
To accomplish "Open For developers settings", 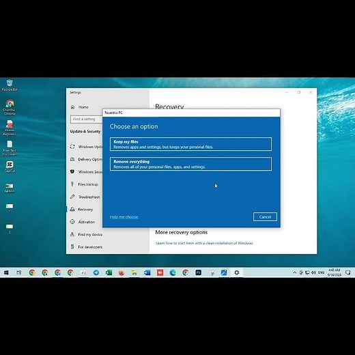I will (86, 247).
